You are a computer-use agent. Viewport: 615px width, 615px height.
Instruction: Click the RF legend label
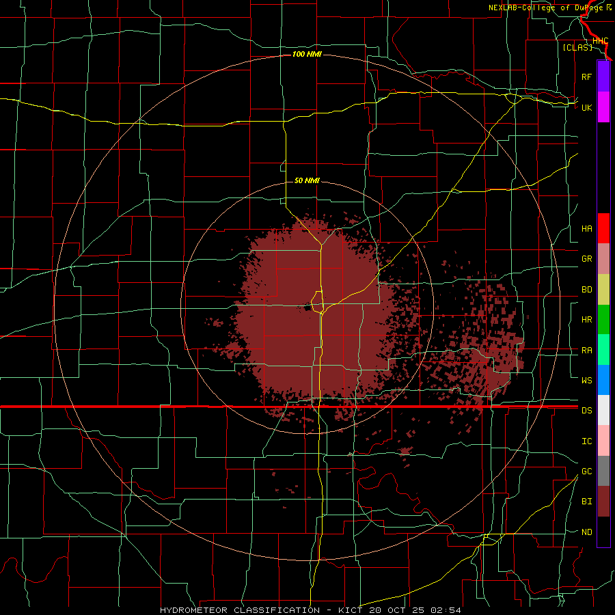click(586, 77)
